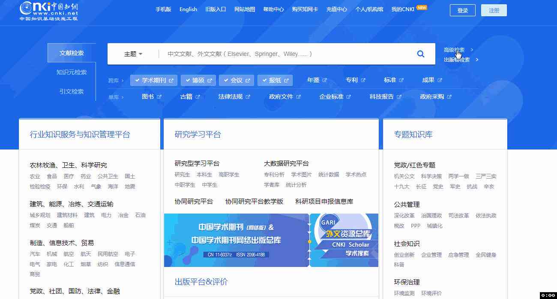Click the 注册 register button

tap(494, 10)
